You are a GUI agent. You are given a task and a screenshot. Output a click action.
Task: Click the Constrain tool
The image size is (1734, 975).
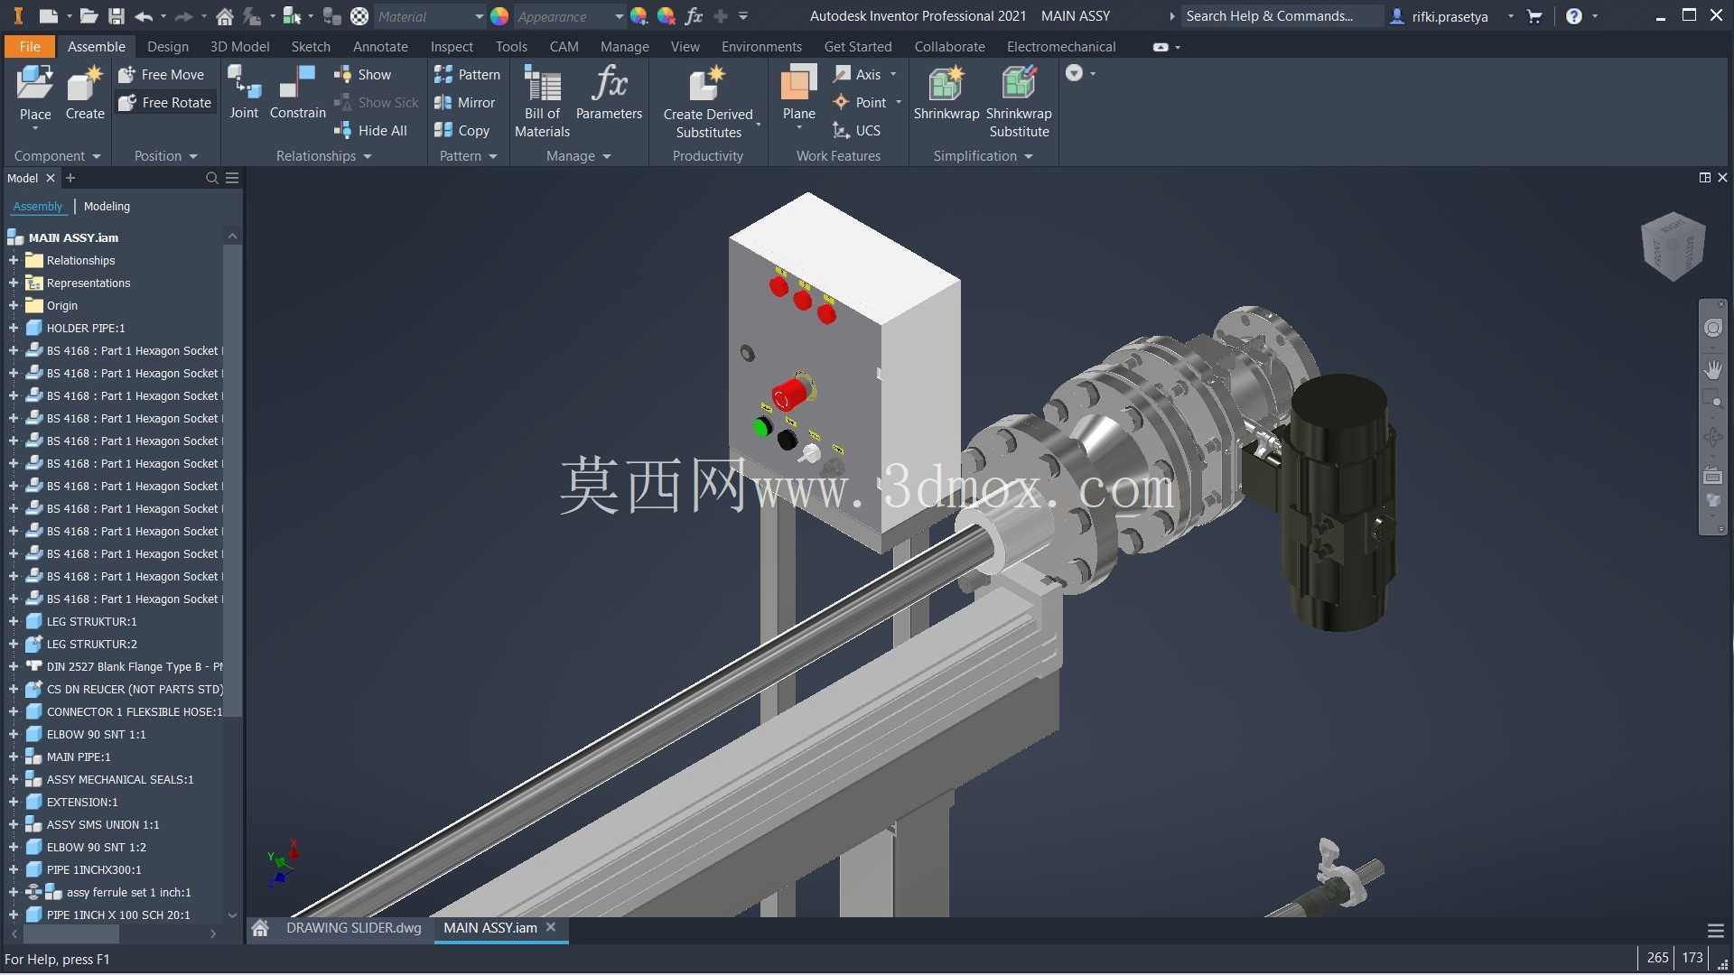point(297,94)
